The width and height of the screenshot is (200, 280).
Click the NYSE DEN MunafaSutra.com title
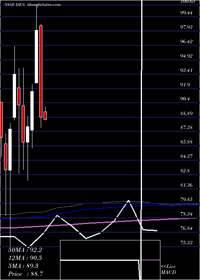click(x=32, y=5)
